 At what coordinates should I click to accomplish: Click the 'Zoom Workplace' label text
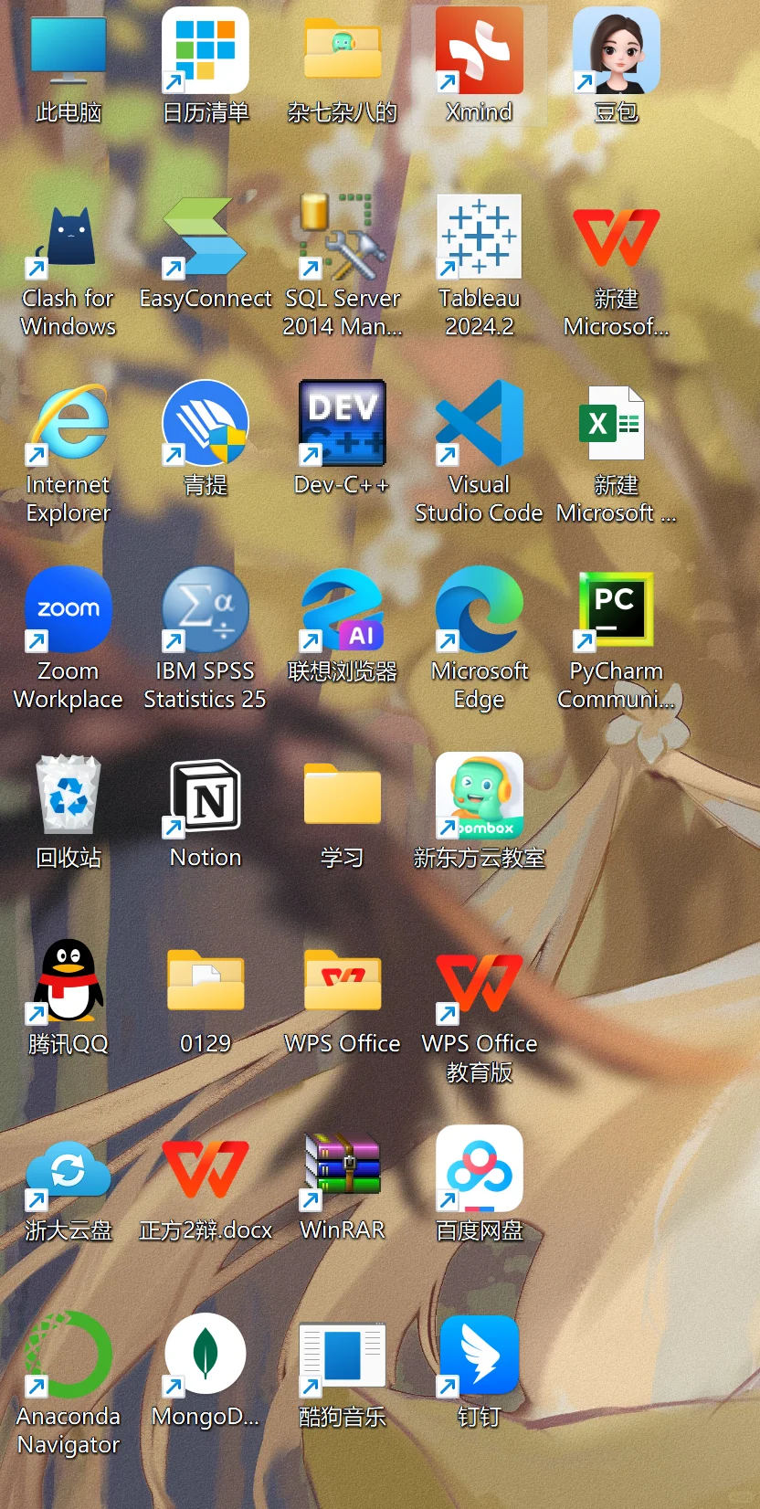[69, 685]
